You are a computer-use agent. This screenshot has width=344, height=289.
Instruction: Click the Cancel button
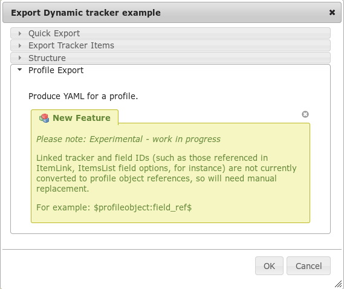(308, 266)
